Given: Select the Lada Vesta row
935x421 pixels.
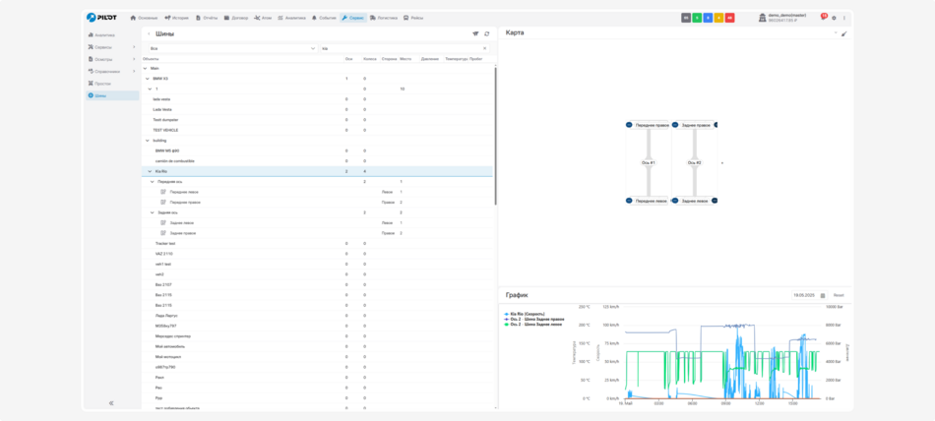Looking at the screenshot, I should pos(317,110).
